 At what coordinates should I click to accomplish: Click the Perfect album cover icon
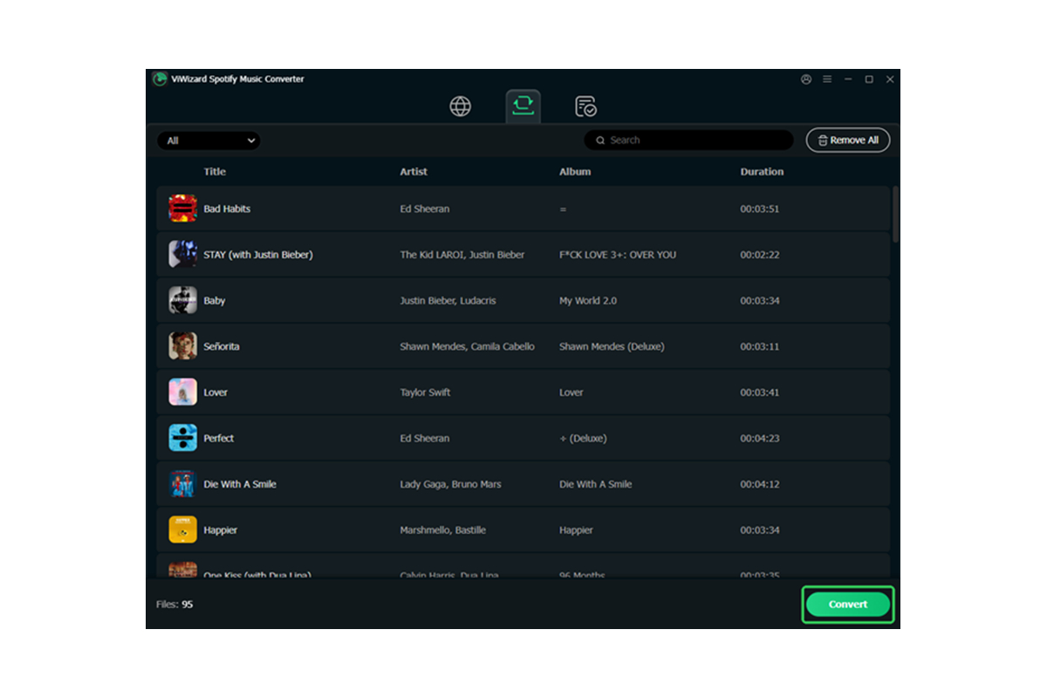click(182, 438)
